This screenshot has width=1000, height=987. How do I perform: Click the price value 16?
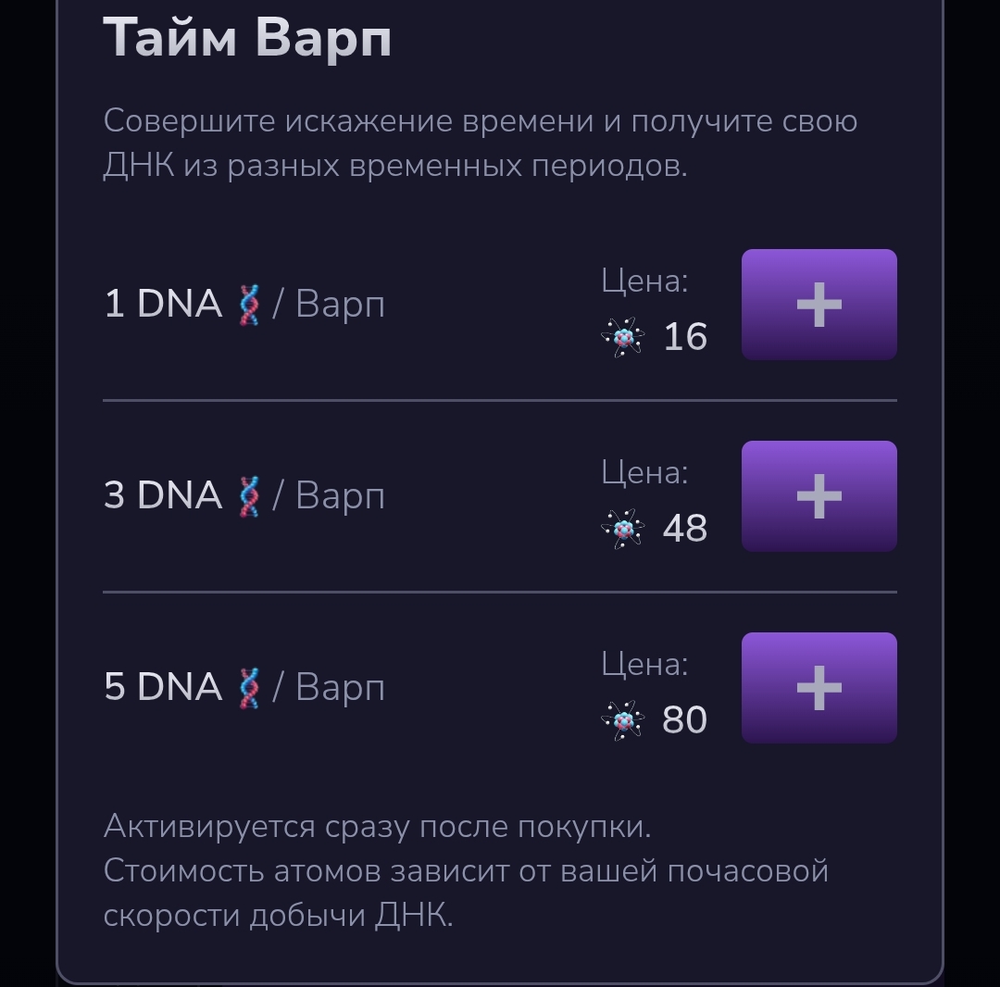pyautogui.click(x=685, y=337)
